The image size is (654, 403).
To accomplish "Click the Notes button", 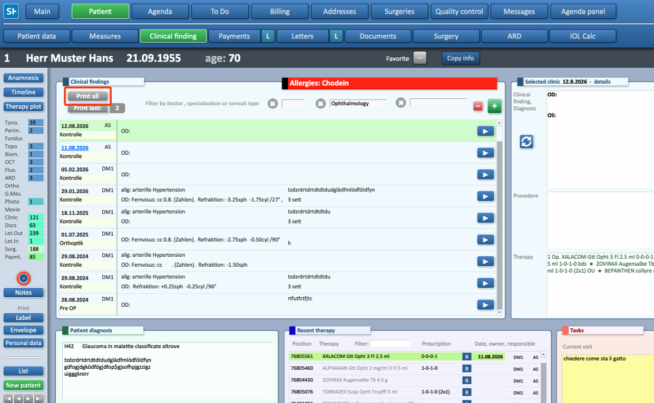I will [23, 293].
